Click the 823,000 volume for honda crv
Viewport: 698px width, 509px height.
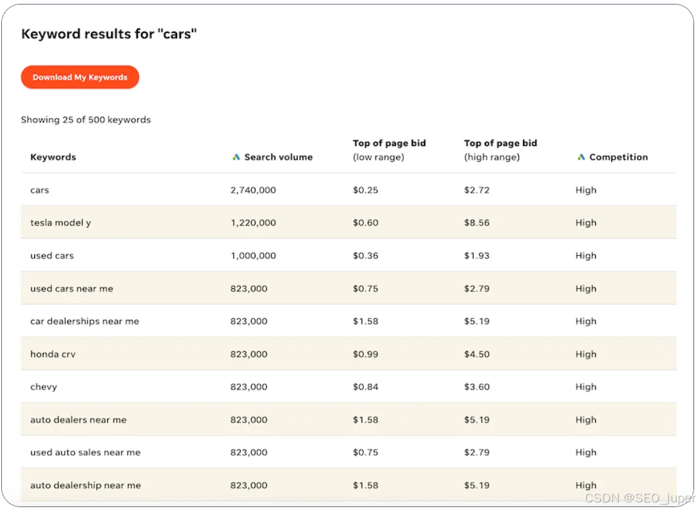249,354
